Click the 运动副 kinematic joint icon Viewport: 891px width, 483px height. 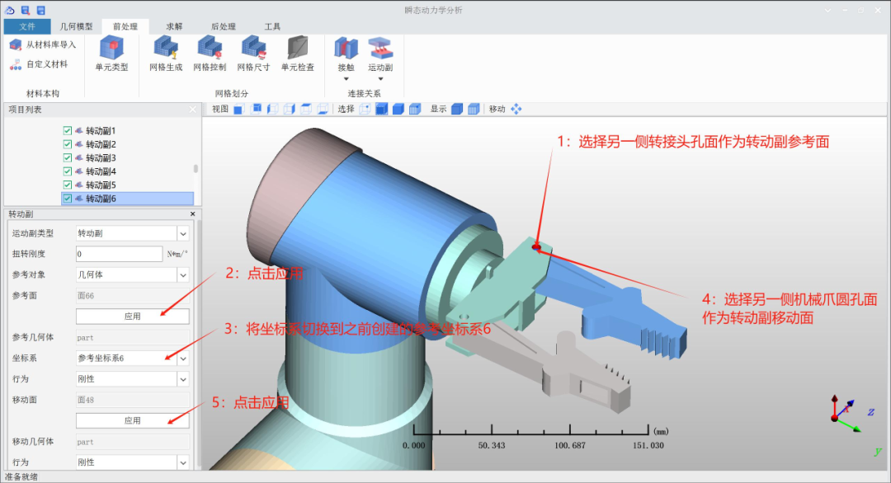click(x=380, y=49)
